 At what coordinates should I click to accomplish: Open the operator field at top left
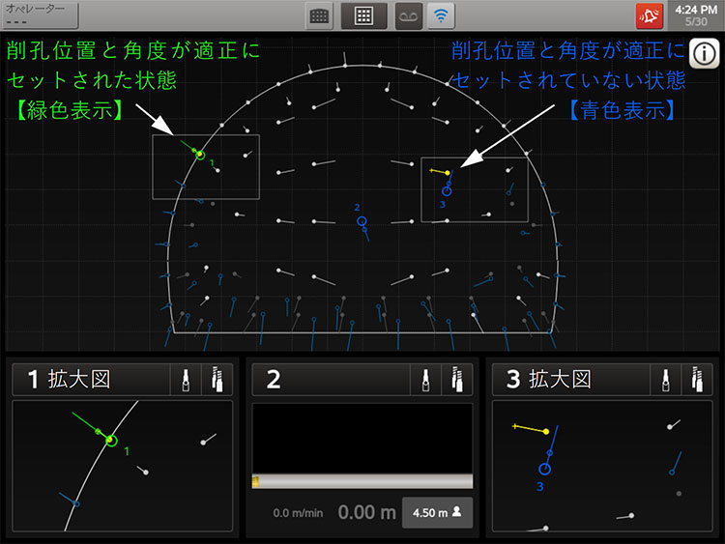coord(40,14)
